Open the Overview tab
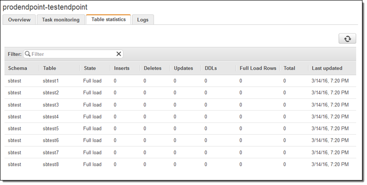Image resolution: width=367 pixels, height=185 pixels. click(19, 20)
